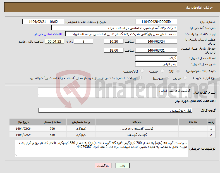Click price validity date 1404/03/31 field
This screenshot has width=220, height=173.
(156, 50)
